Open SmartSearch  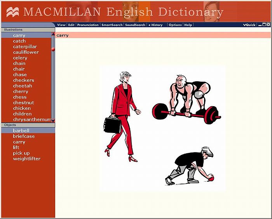112,25
